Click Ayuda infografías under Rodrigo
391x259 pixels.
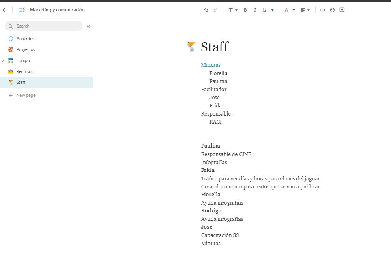(x=222, y=219)
